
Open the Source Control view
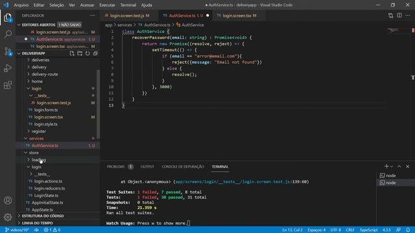click(8, 51)
